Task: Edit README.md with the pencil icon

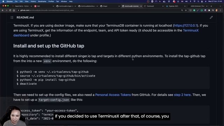Action: click(211, 17)
